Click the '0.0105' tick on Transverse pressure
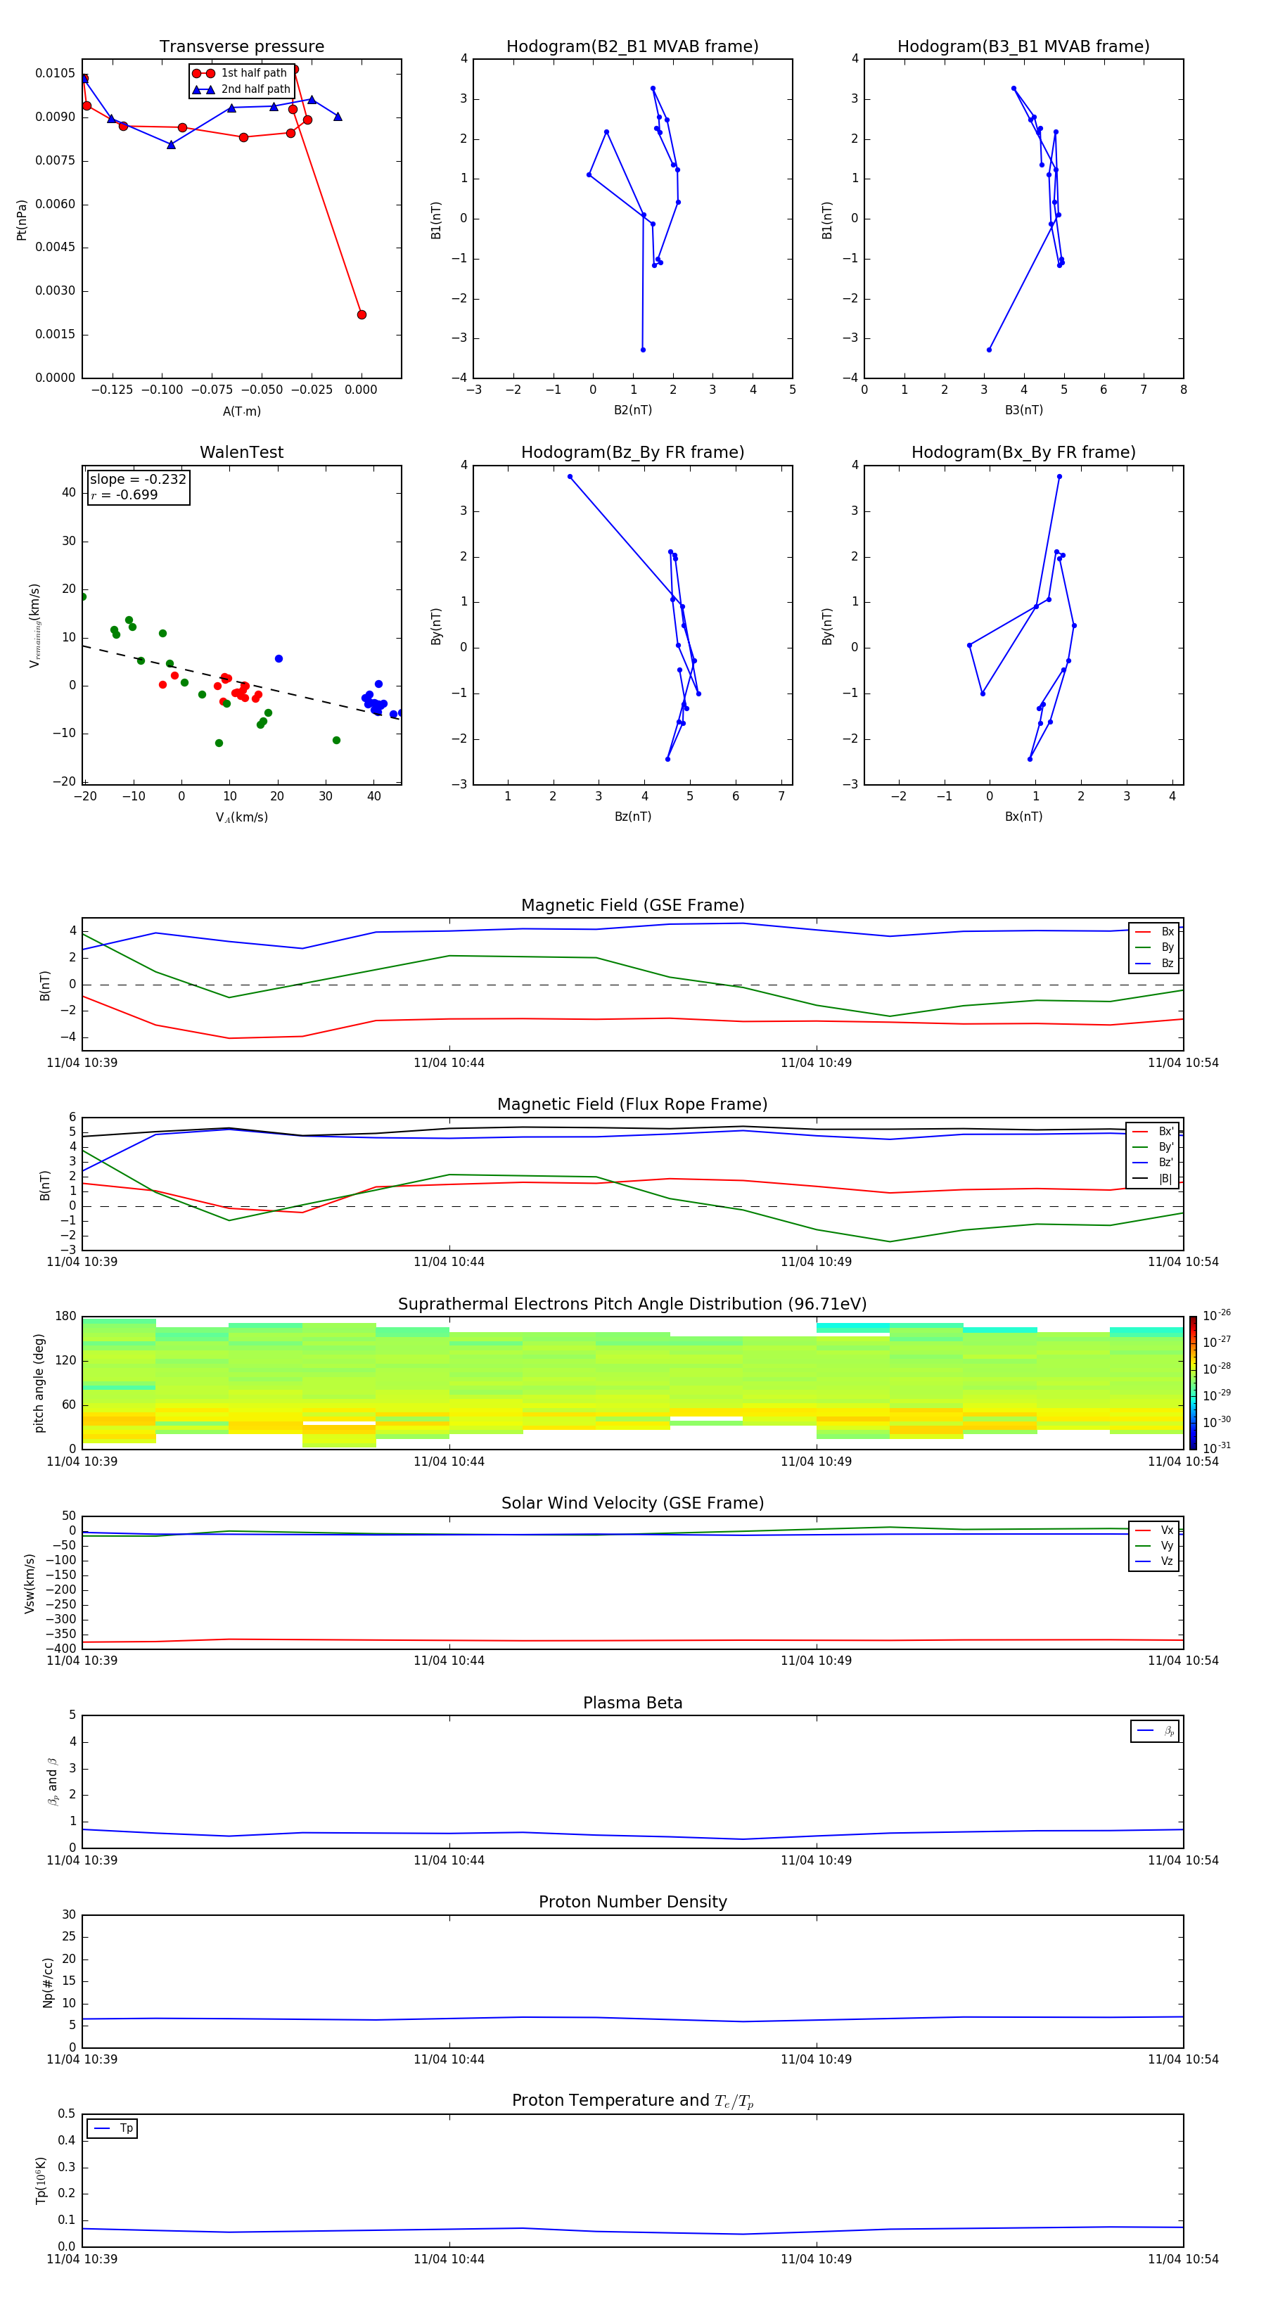This screenshot has height=2321, width=1266. point(55,73)
